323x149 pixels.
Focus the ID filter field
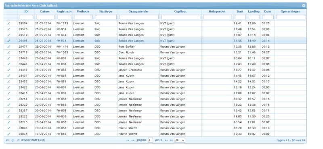click(x=26, y=17)
